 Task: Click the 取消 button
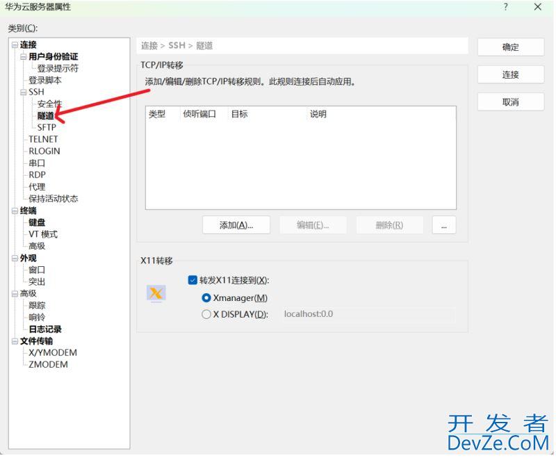coord(511,102)
